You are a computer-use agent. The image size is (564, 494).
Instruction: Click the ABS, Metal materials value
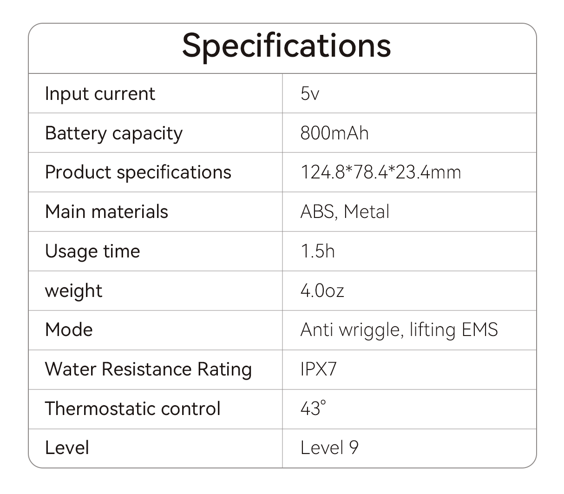[345, 212]
